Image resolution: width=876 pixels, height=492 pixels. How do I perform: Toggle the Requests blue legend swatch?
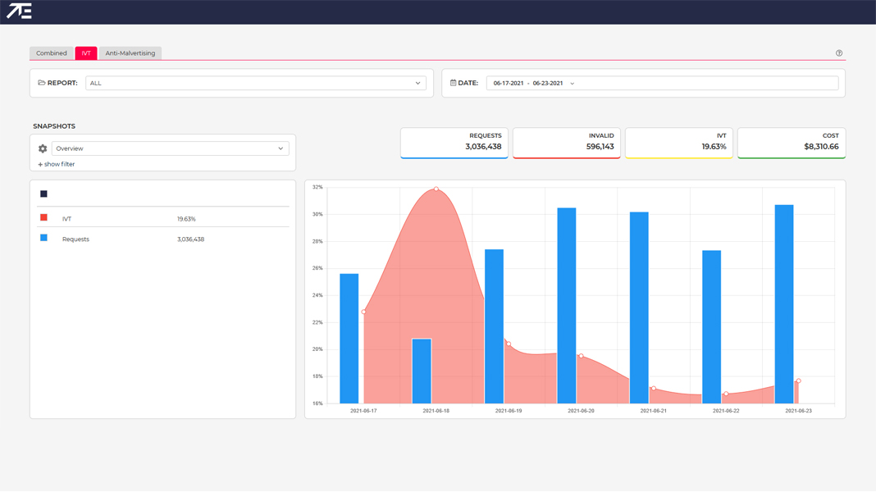(43, 238)
